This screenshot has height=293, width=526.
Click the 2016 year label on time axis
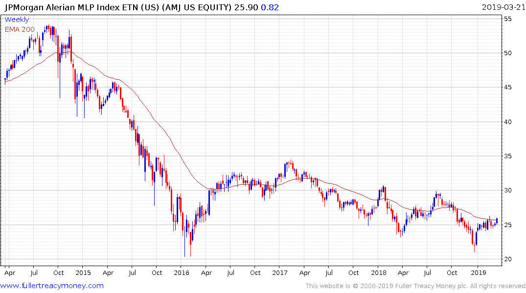[x=182, y=273]
